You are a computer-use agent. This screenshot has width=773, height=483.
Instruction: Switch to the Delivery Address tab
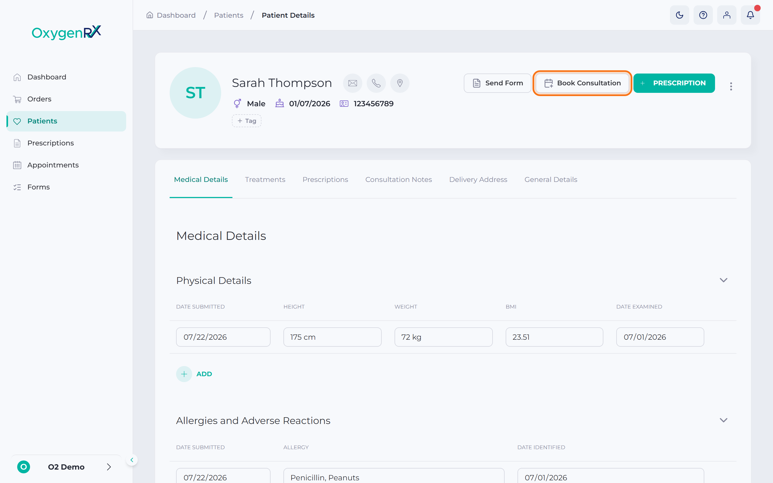tap(478, 180)
